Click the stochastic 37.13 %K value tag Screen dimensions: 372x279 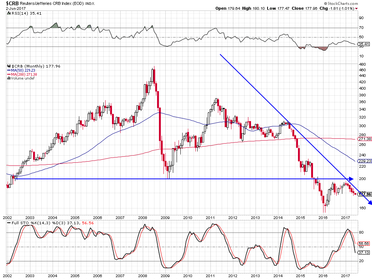[x=363, y=252]
